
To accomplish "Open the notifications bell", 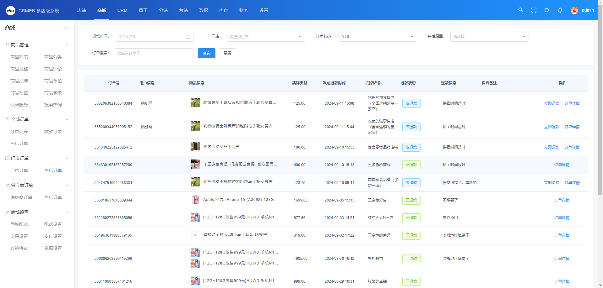I will [x=560, y=10].
